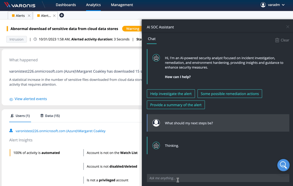Close the Alerts tab
This screenshot has width=293, height=186.
[29, 16]
